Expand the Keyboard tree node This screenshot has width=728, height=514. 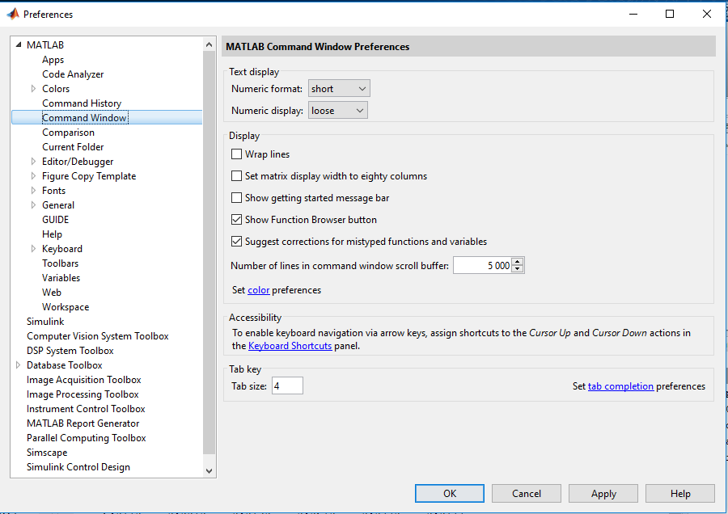click(33, 249)
